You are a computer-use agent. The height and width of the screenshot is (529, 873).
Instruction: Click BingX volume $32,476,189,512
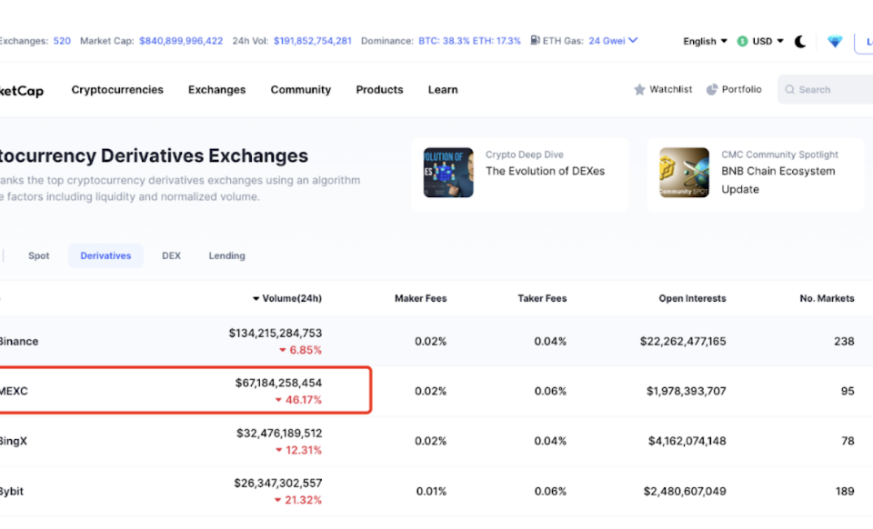point(279,433)
